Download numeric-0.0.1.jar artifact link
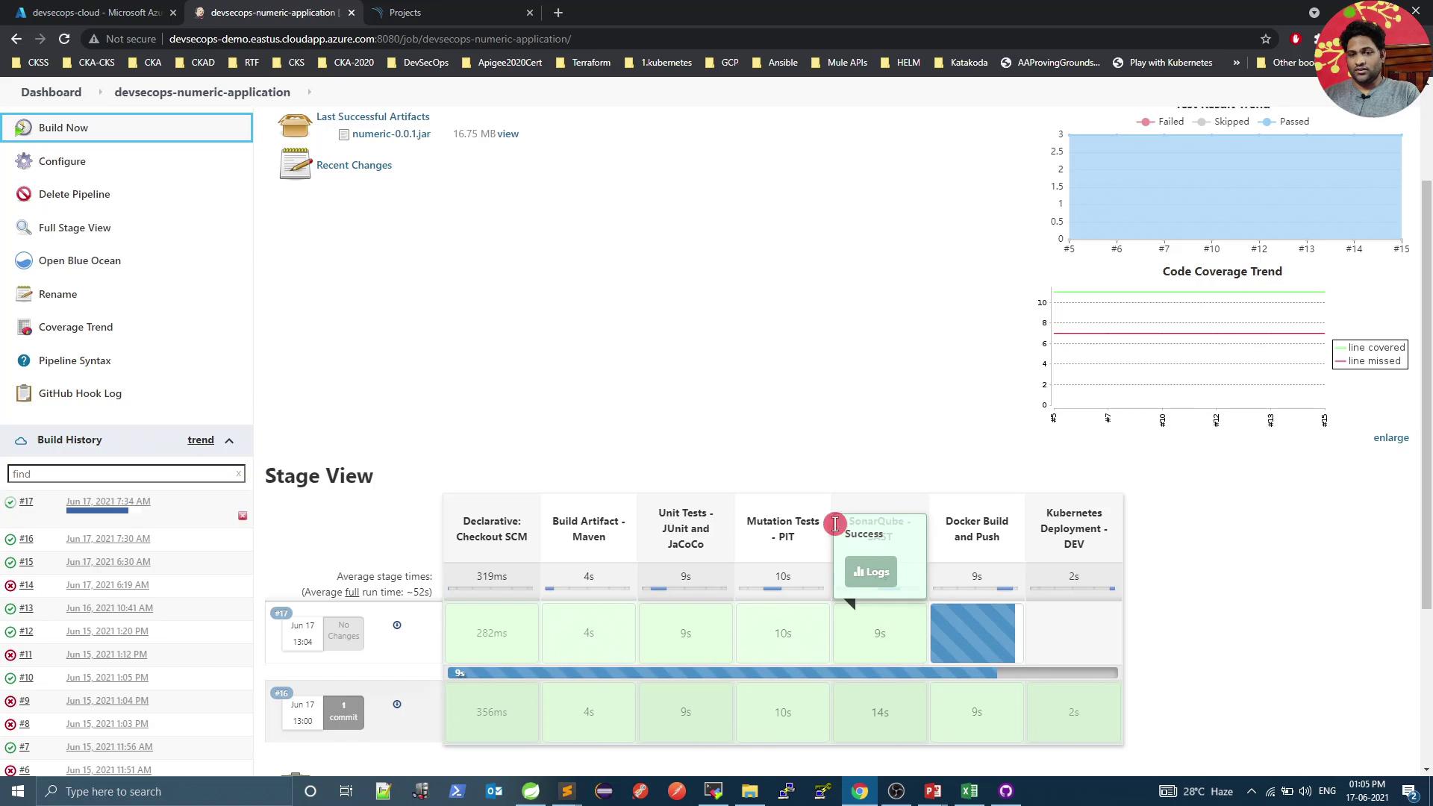This screenshot has width=1433, height=806. tap(391, 134)
